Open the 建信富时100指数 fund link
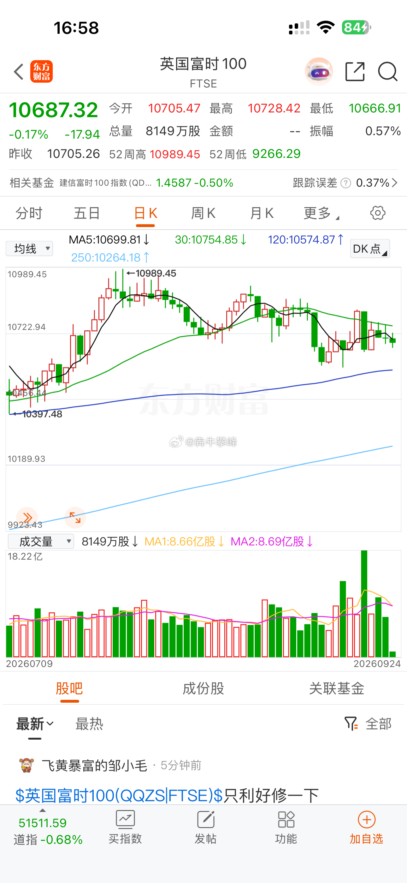The image size is (407, 883). coord(105,183)
